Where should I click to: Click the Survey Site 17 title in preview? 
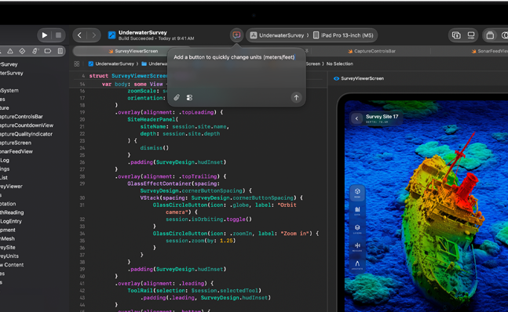pyautogui.click(x=382, y=117)
